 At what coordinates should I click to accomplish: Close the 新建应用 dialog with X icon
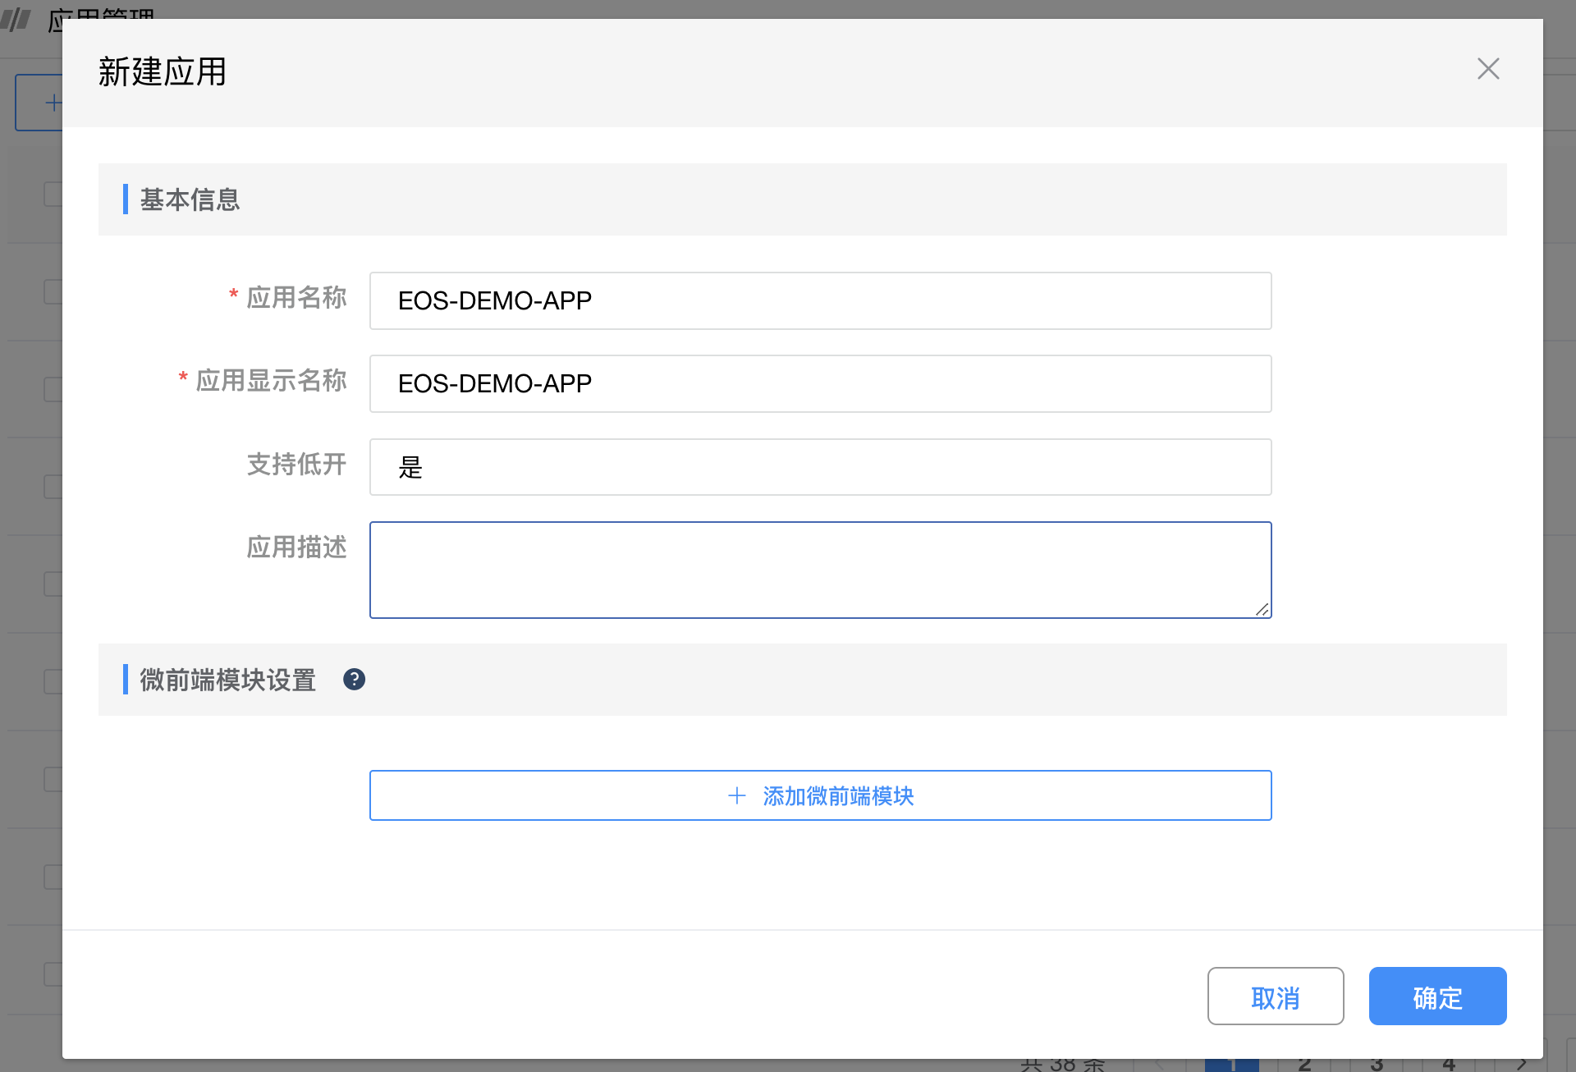coord(1487,69)
